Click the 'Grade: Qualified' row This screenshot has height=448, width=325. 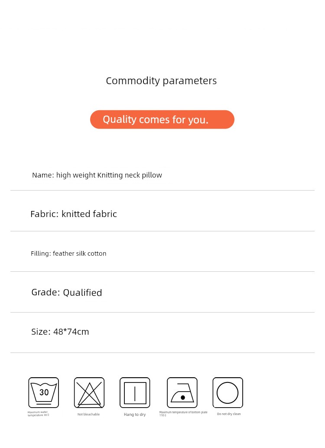click(67, 293)
